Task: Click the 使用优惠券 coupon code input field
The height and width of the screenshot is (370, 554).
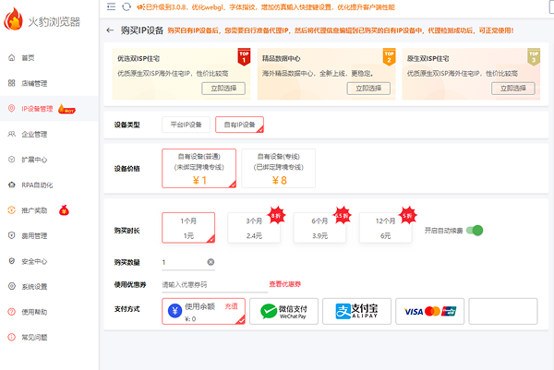Action: point(208,285)
